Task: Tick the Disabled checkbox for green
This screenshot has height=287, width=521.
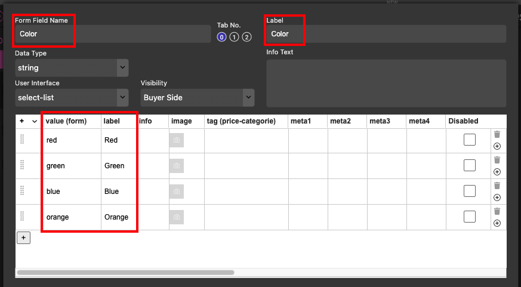Action: 470,165
